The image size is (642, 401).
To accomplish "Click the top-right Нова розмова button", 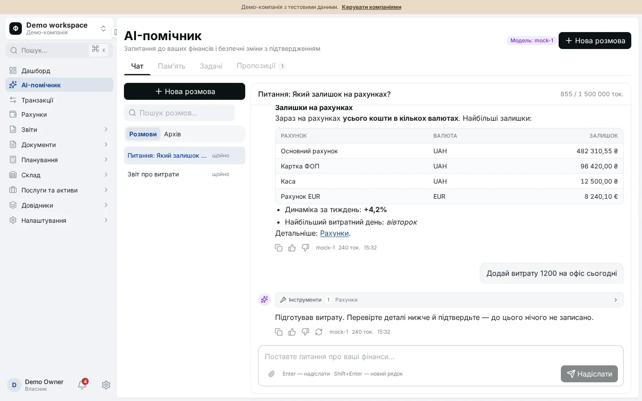I will click(595, 41).
